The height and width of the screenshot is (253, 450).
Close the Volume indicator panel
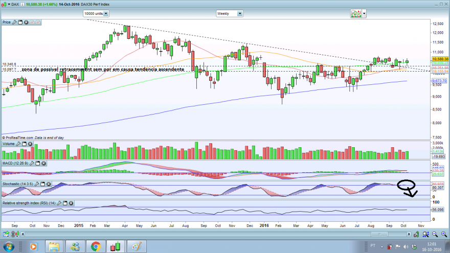[30, 144]
